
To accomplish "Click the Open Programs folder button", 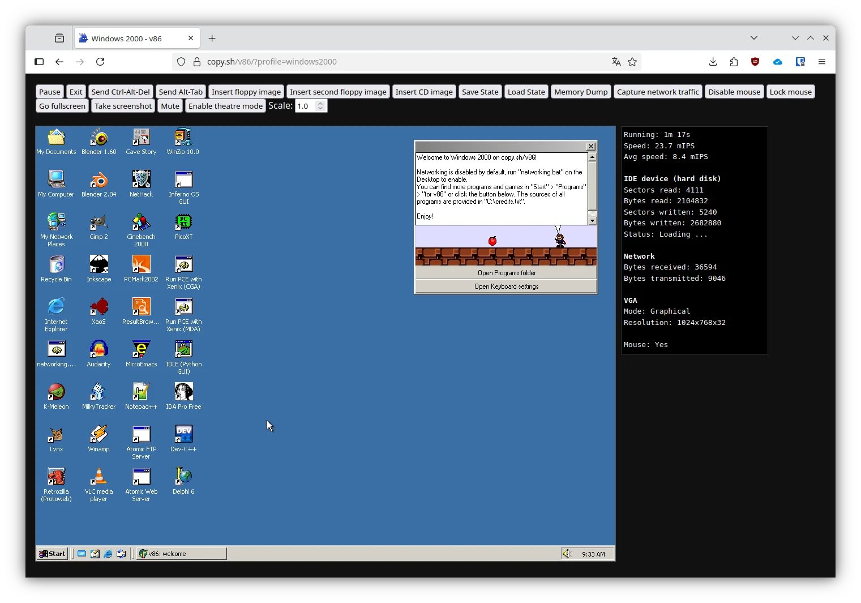I will point(506,273).
